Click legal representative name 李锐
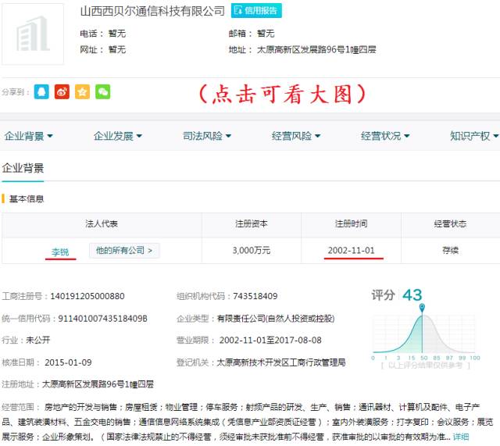The width and height of the screenshot is (500, 446). 60,252
